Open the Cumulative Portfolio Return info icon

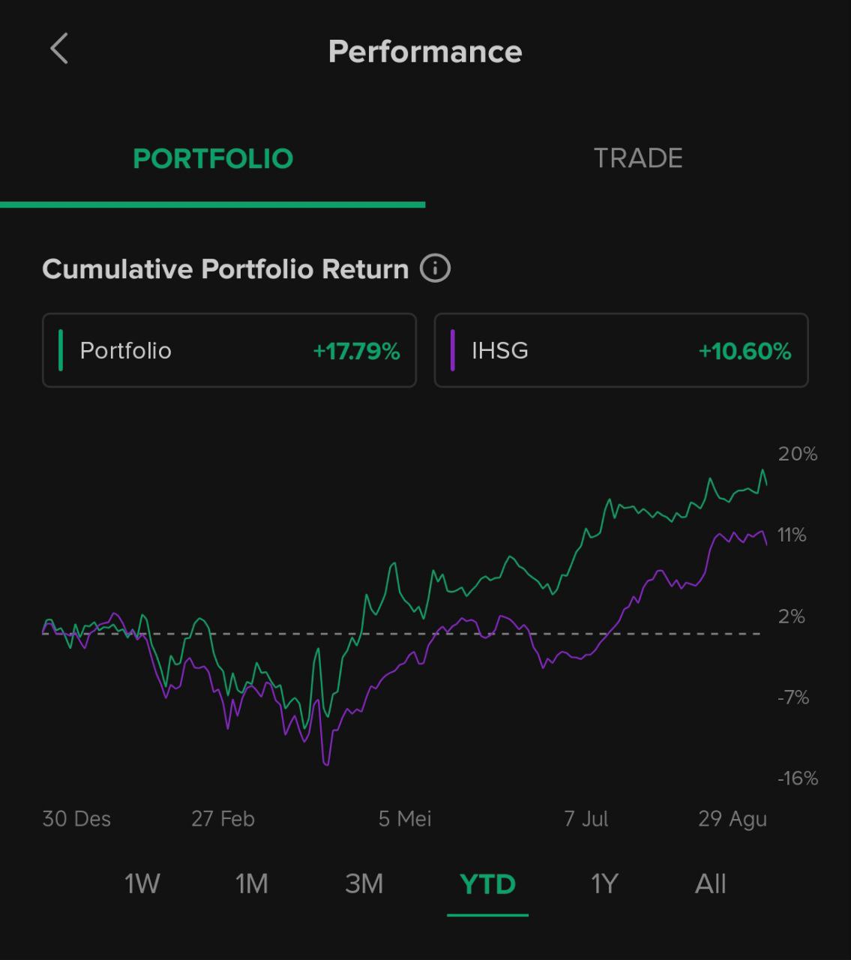(435, 268)
